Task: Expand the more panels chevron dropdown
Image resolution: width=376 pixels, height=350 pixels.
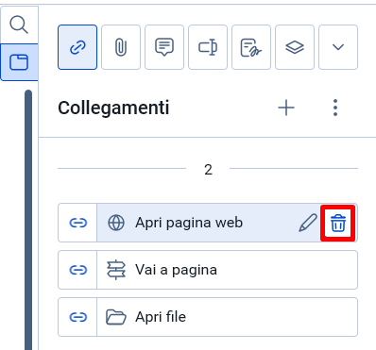Action: 338,47
